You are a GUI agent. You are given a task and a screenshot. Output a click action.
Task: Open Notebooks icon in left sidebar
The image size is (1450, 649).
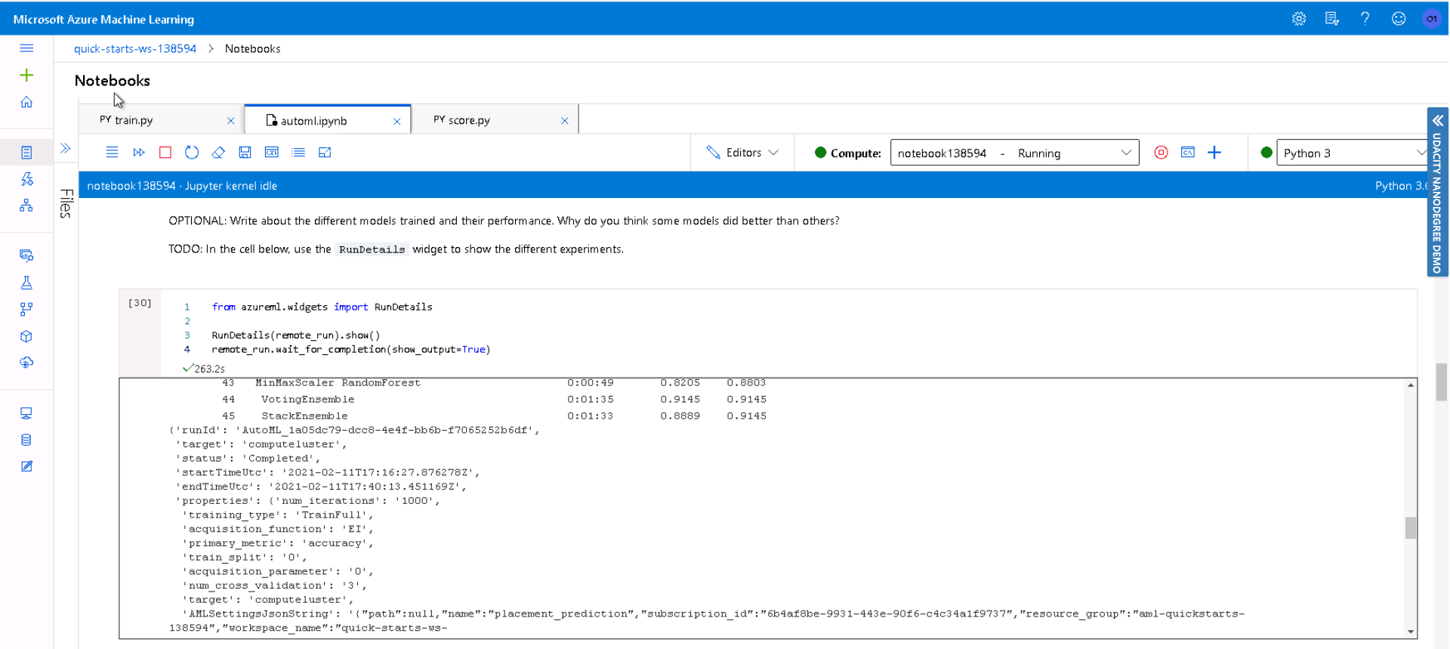pos(26,153)
